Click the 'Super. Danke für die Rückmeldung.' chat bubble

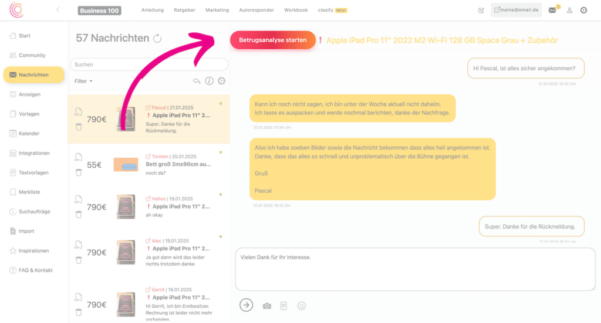click(532, 226)
